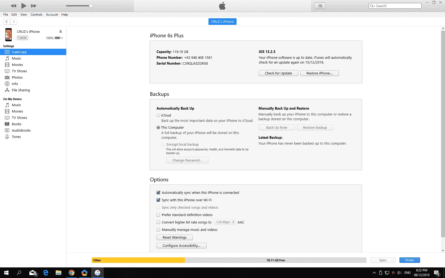Toggle Sync with this iPhone over Wi-Fi
Viewport: 445px width, 278px height.
pyautogui.click(x=158, y=200)
